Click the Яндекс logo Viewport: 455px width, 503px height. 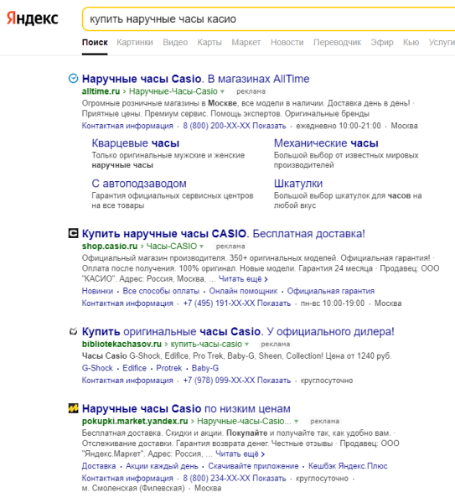pyautogui.click(x=33, y=18)
